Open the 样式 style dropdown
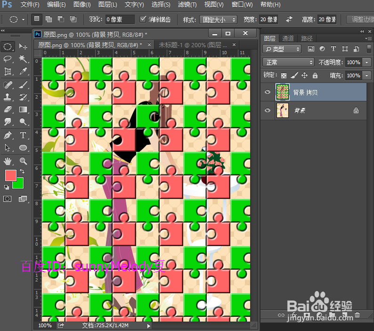 coord(218,20)
